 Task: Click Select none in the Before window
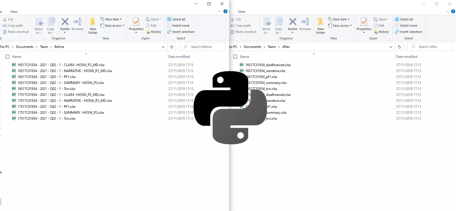pos(178,26)
